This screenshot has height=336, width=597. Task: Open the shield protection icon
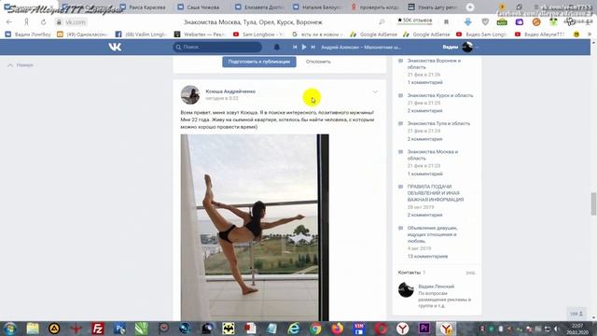[x=485, y=22]
